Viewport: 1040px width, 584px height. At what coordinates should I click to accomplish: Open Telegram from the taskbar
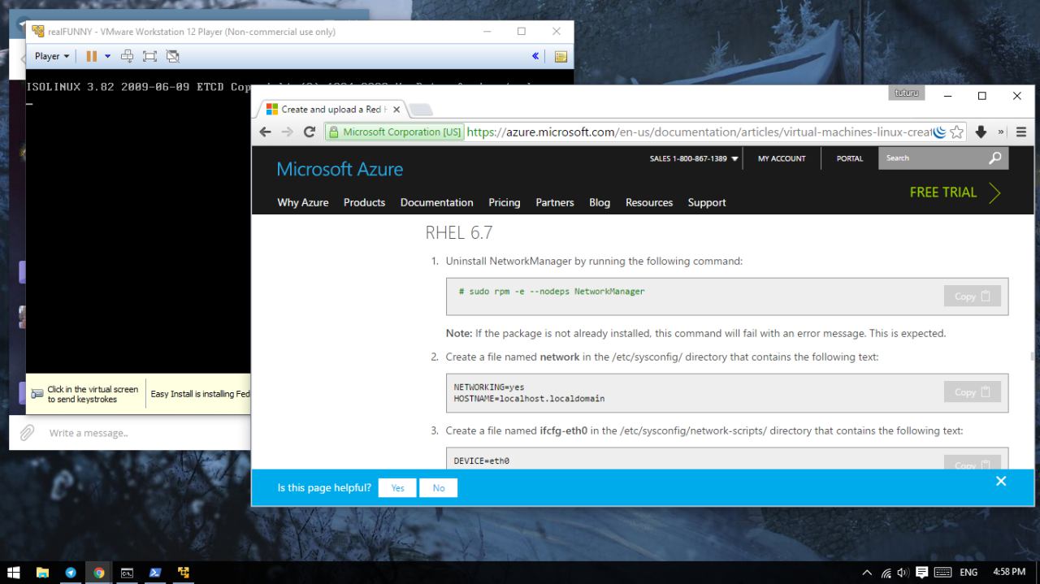pos(71,573)
